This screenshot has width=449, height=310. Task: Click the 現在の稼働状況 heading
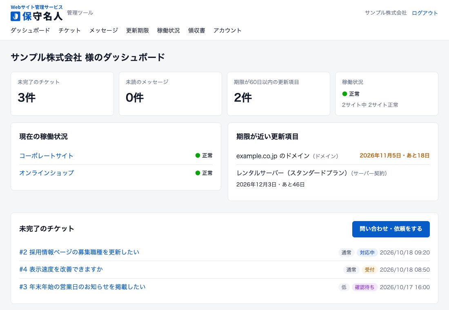click(x=44, y=137)
